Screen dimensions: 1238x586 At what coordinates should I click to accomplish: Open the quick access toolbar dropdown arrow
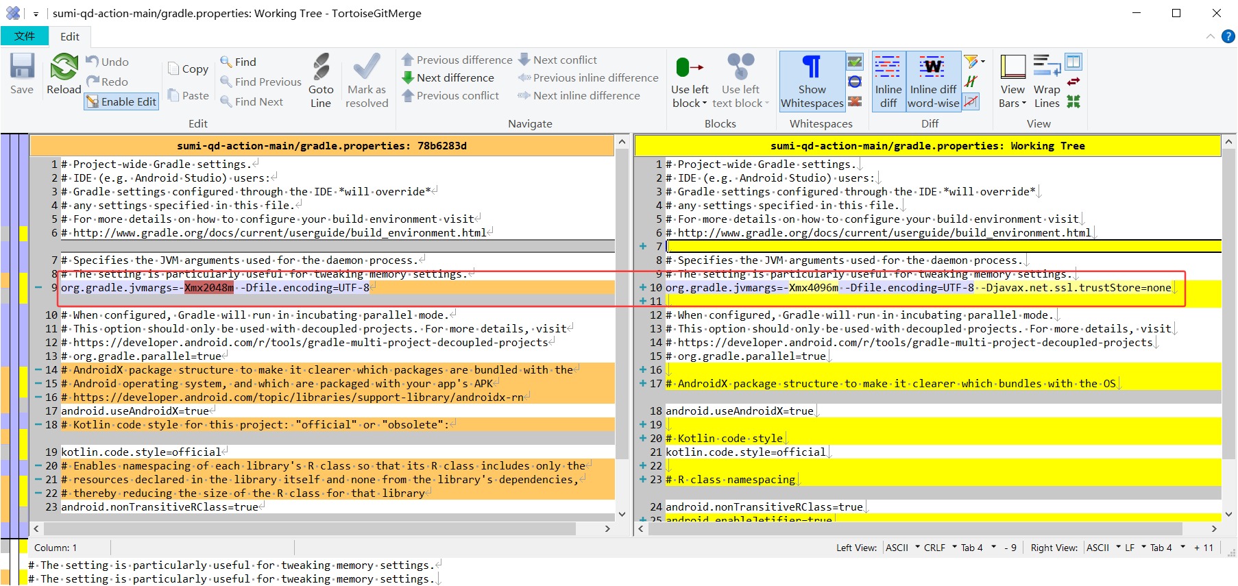[36, 14]
